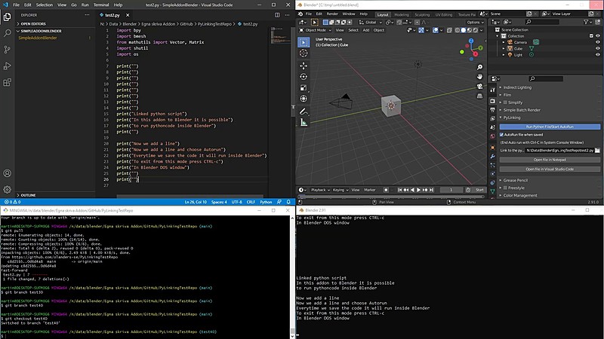Image resolution: width=604 pixels, height=339 pixels.
Task: Hide the Cube in the outliner
Action: click(x=598, y=48)
